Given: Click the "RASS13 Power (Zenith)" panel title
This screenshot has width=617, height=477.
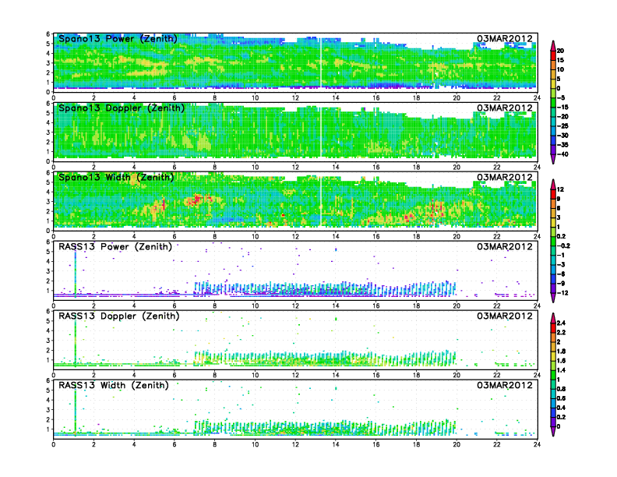Looking at the screenshot, I should pyautogui.click(x=115, y=247).
